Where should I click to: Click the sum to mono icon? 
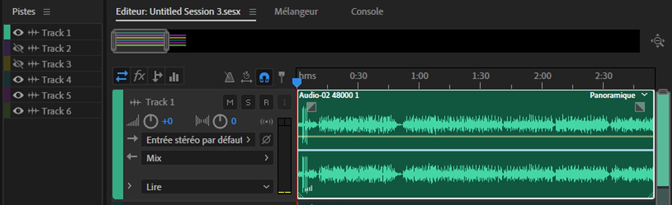266,121
